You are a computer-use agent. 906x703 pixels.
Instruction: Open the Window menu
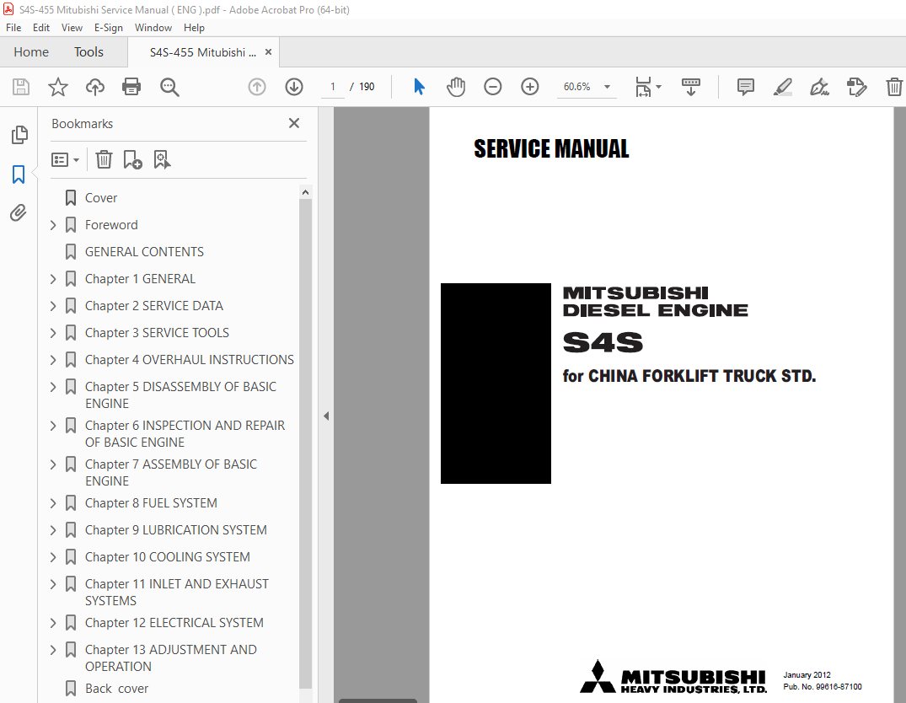click(153, 28)
